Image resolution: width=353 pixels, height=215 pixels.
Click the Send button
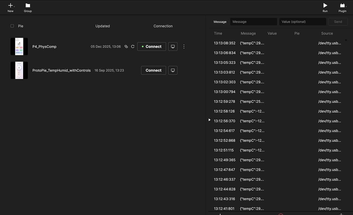click(x=338, y=21)
